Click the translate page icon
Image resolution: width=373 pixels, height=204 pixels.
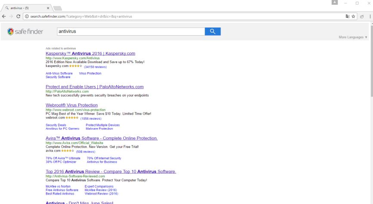348,16
